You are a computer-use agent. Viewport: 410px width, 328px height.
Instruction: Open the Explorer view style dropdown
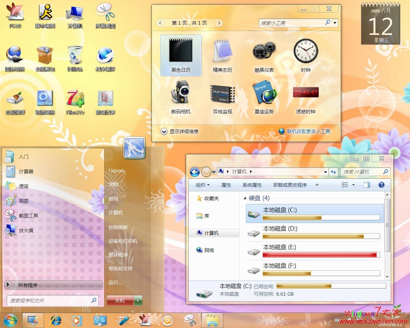(x=354, y=184)
